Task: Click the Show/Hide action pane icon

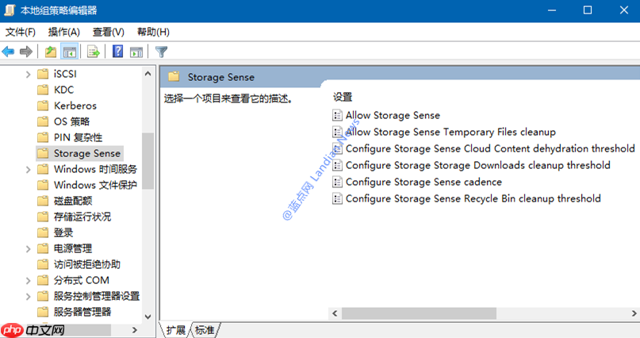Action: coord(136,52)
